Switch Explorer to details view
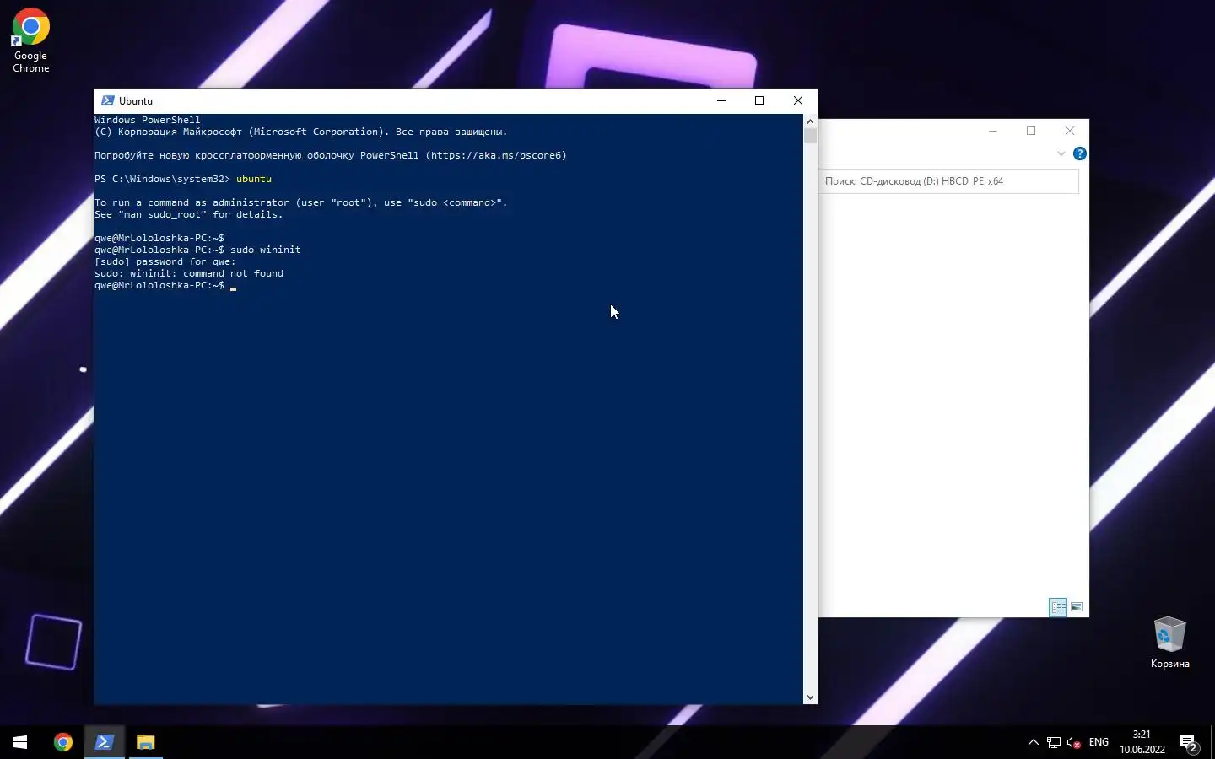 point(1058,607)
